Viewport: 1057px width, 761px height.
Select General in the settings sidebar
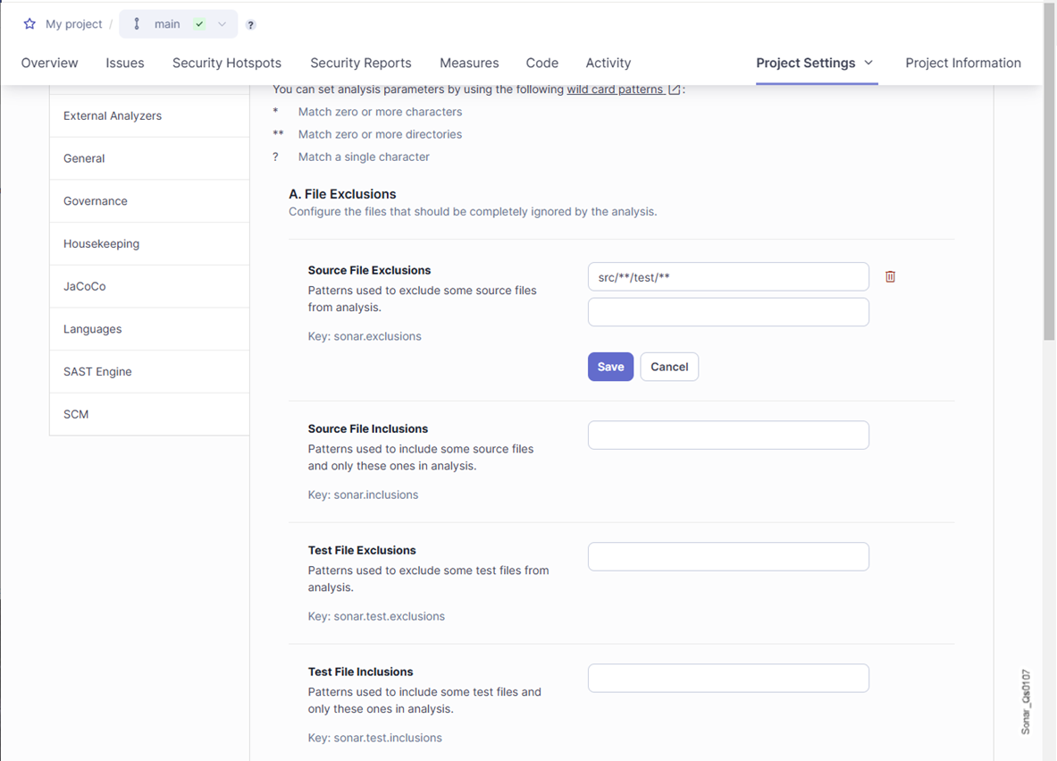[83, 158]
